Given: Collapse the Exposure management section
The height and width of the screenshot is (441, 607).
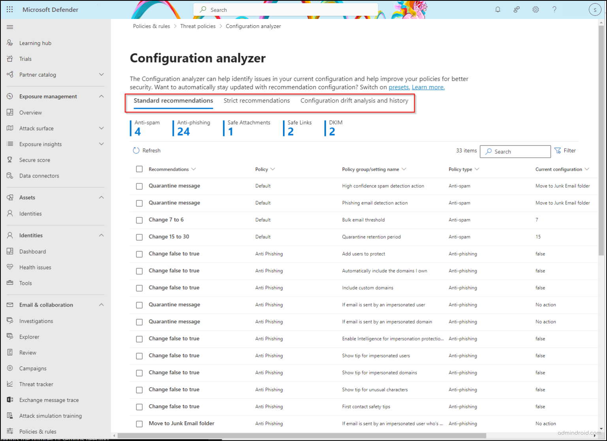Looking at the screenshot, I should click(102, 96).
